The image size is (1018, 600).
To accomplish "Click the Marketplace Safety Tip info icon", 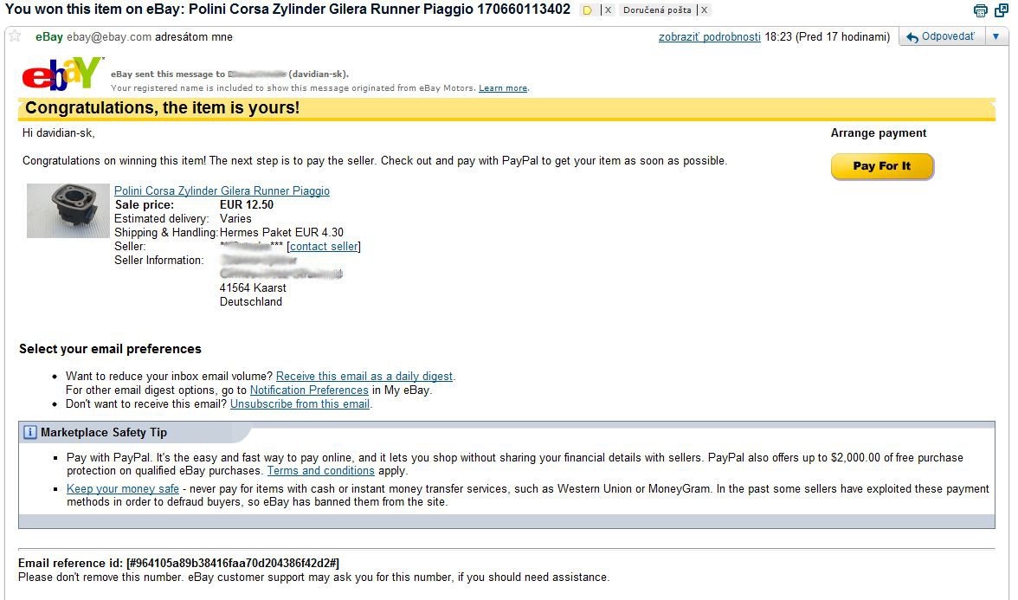I will pyautogui.click(x=29, y=433).
